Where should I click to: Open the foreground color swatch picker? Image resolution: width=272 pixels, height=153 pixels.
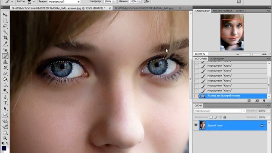4,148
